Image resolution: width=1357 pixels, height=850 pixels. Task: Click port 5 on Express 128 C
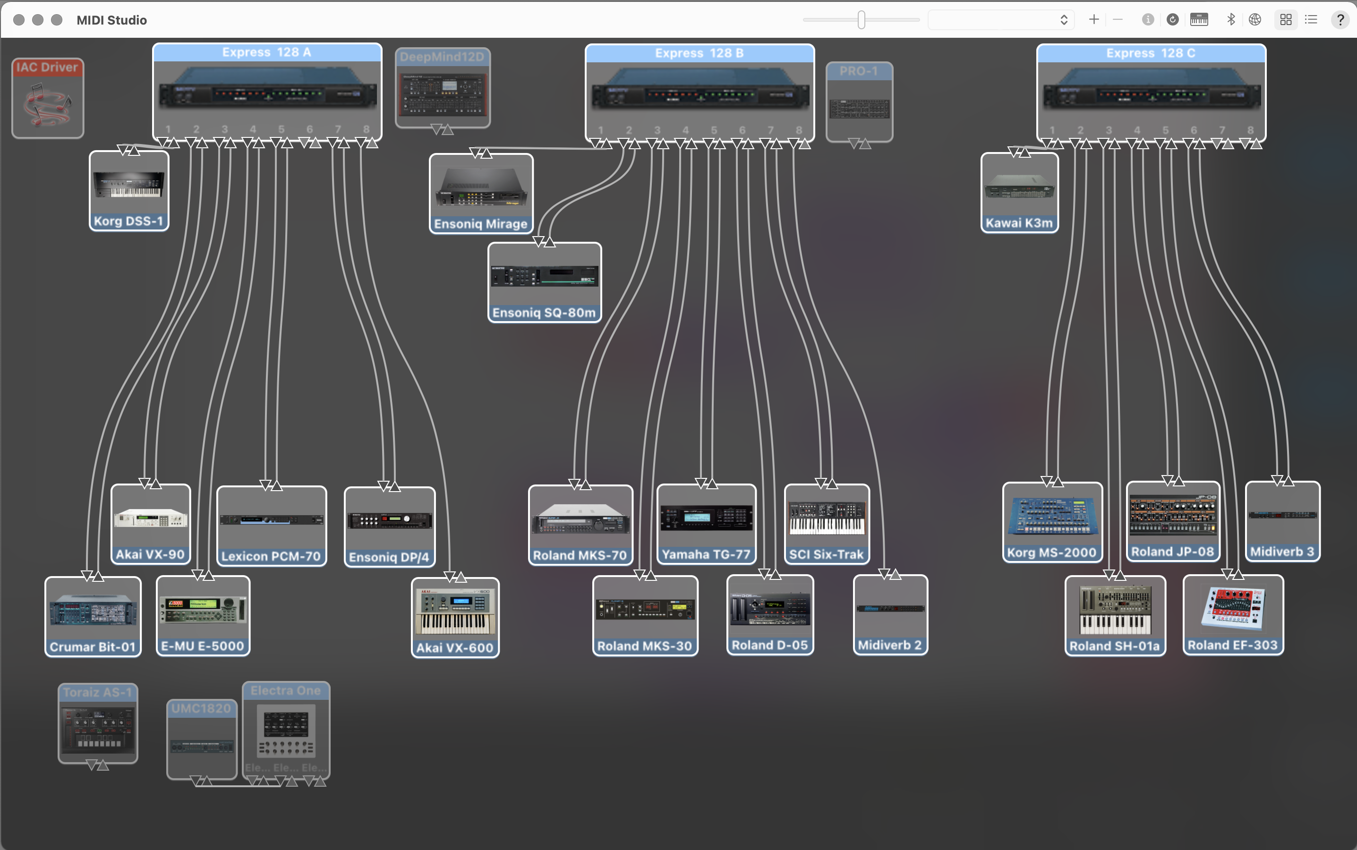click(1165, 130)
